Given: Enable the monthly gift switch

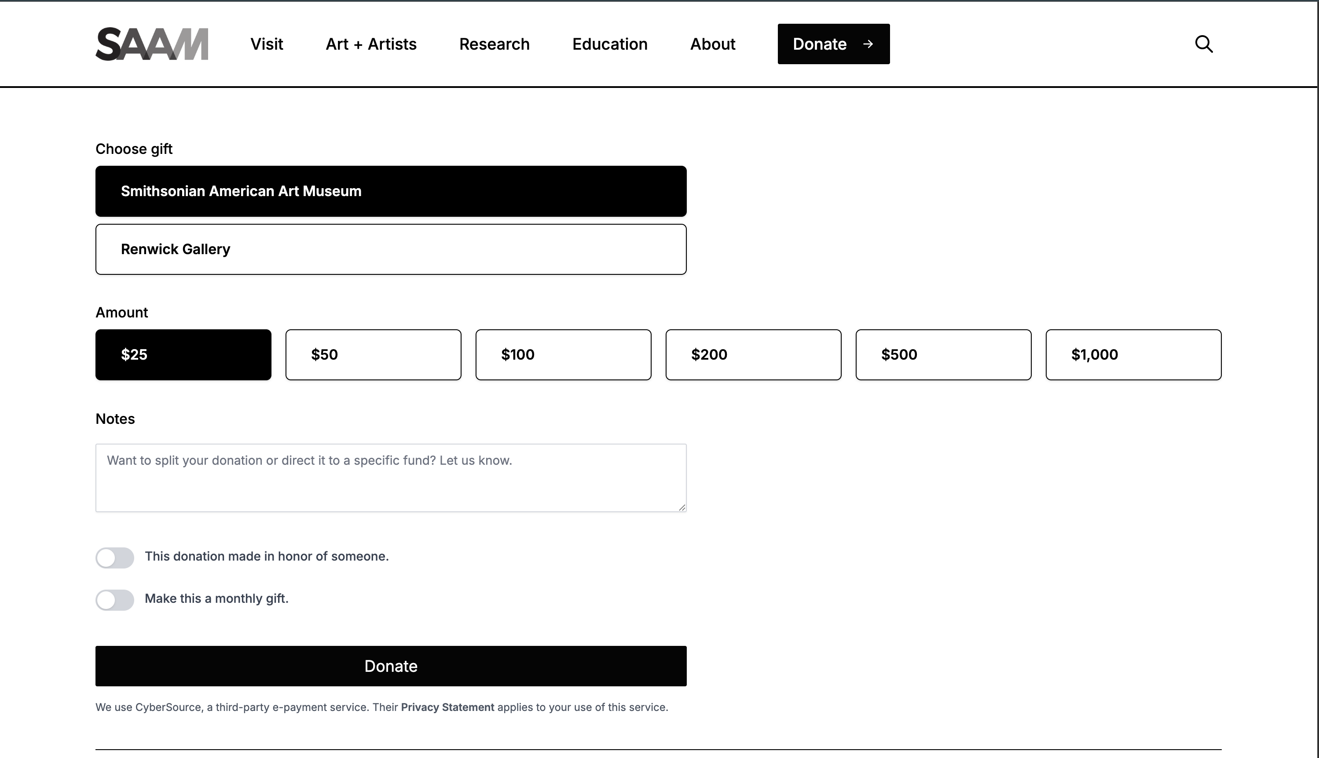Looking at the screenshot, I should [114, 600].
